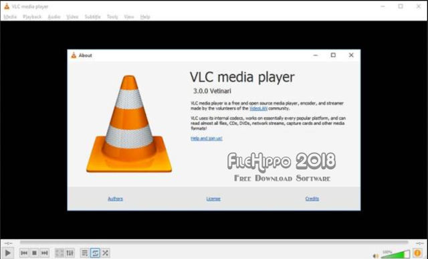The image size is (428, 259).
Task: Mute audio via speaker icon
Action: (x=376, y=256)
